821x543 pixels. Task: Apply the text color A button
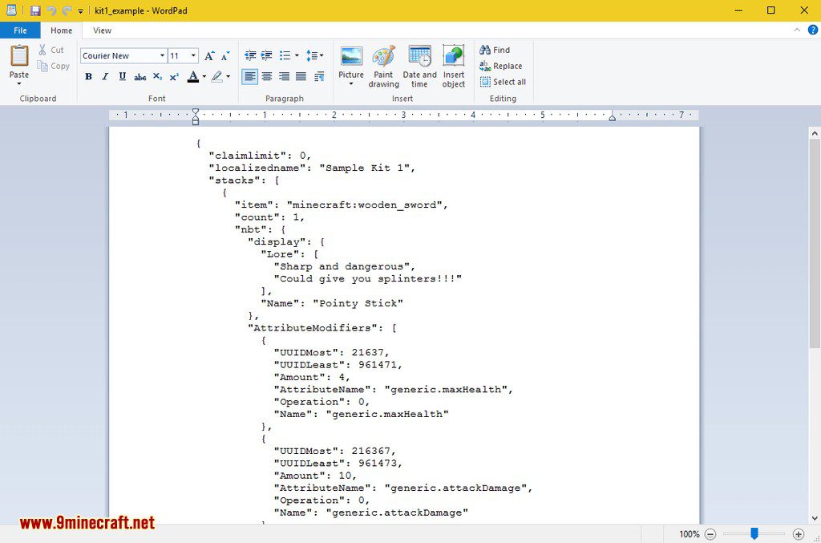point(193,77)
